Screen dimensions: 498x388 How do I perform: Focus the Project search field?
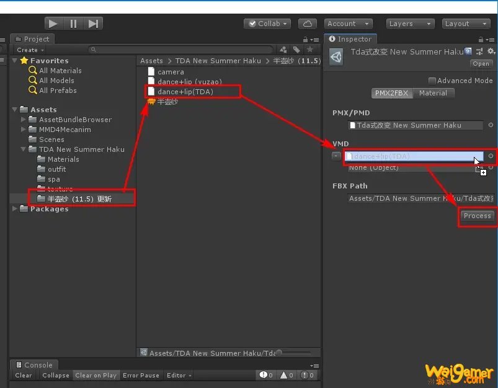point(180,50)
